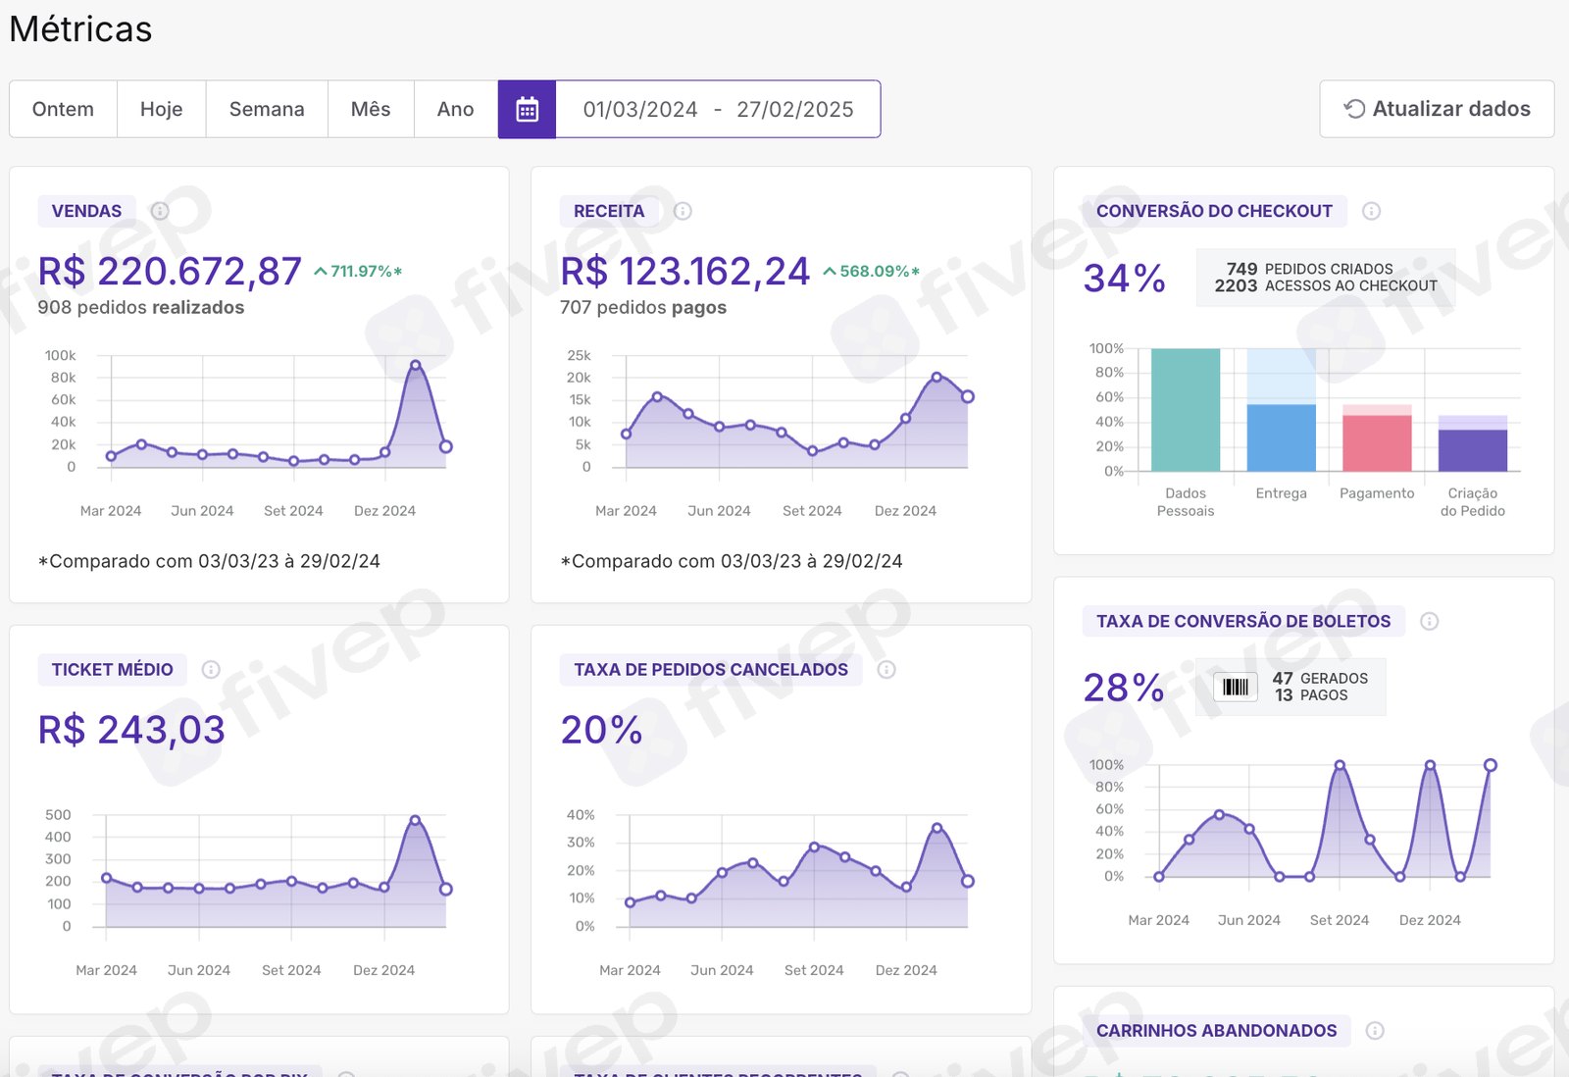Click the boleto barcode icon
Screen dimensions: 1569x1077
point(1236,687)
